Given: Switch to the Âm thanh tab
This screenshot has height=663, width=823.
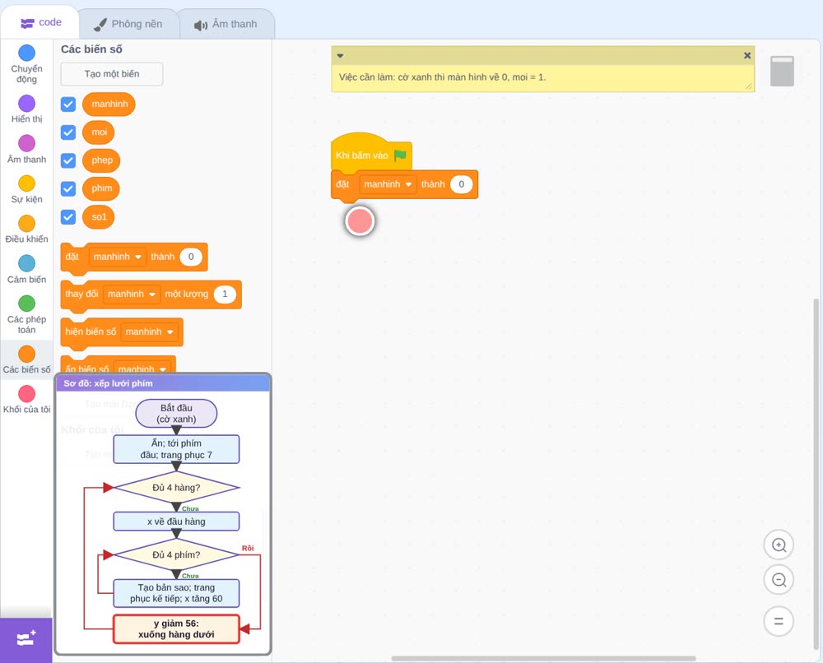Looking at the screenshot, I should pos(226,24).
